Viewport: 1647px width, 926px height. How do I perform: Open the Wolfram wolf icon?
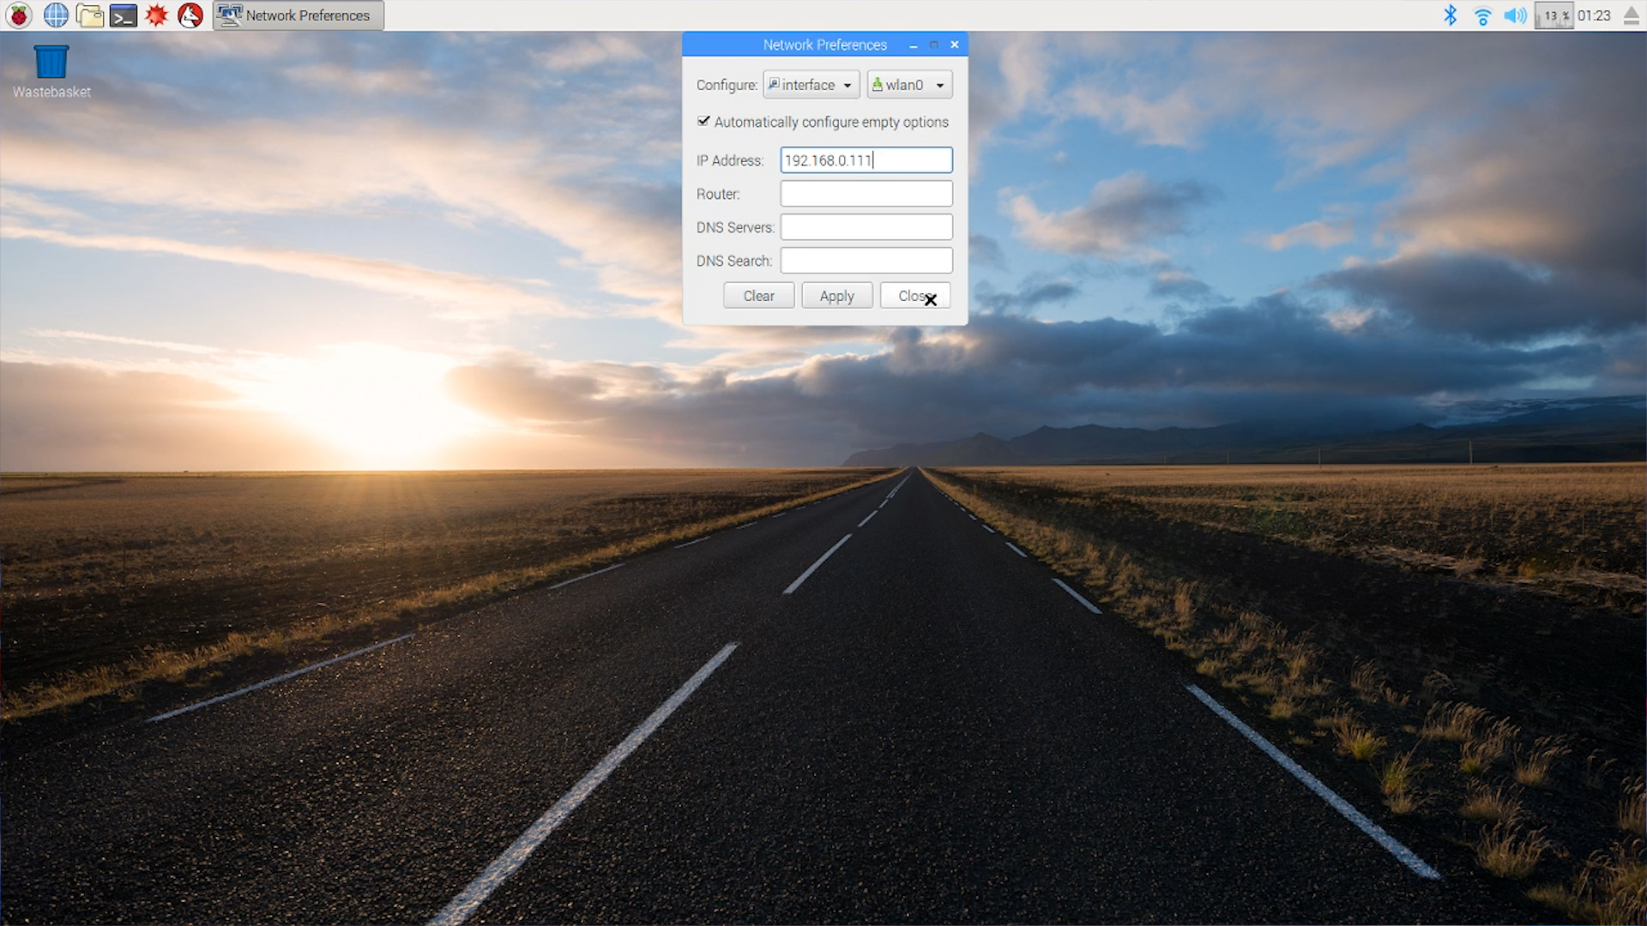[x=190, y=15]
